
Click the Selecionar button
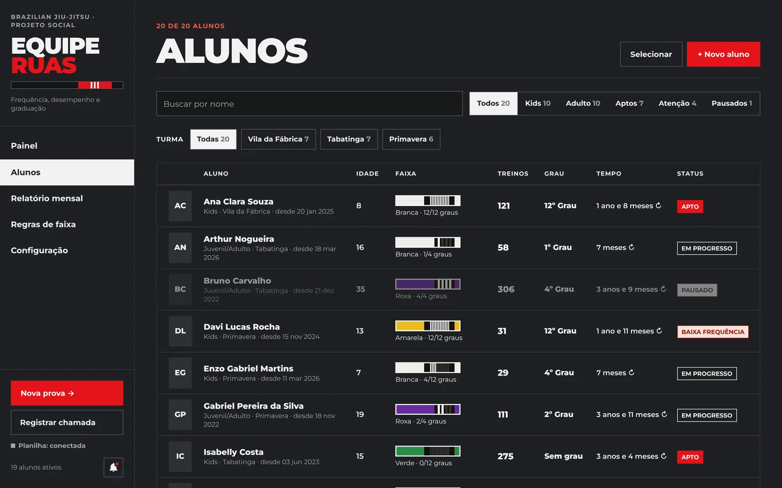(x=651, y=54)
